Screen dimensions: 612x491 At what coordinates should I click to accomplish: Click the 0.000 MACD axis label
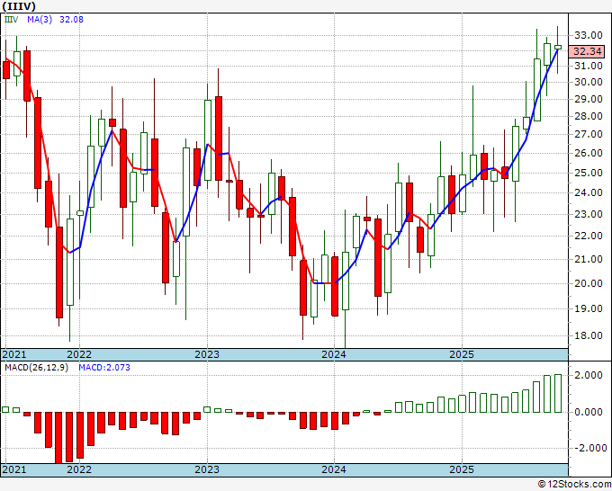tap(589, 412)
